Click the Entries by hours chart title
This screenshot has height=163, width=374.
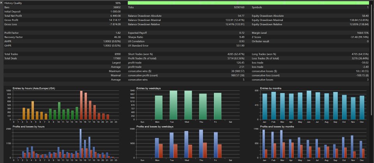tap(34, 88)
